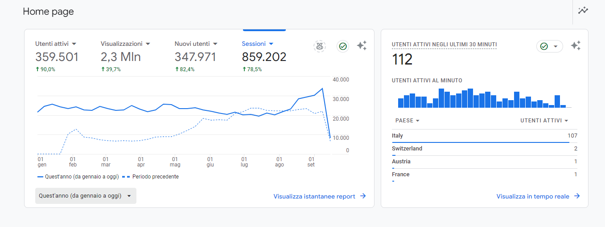Open the Visualizza in tempo reale link
The image size is (605, 227).
(x=533, y=196)
